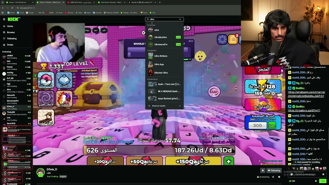Image resolution: width=329 pixels, height=185 pixels.
Task: Go back using the browser back arrow
Action: click(3, 8)
